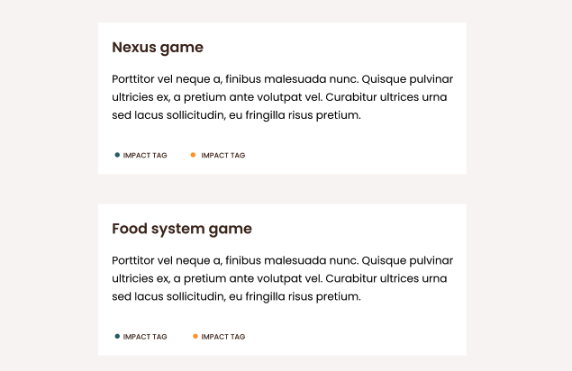Open the Food system game heading

(182, 229)
